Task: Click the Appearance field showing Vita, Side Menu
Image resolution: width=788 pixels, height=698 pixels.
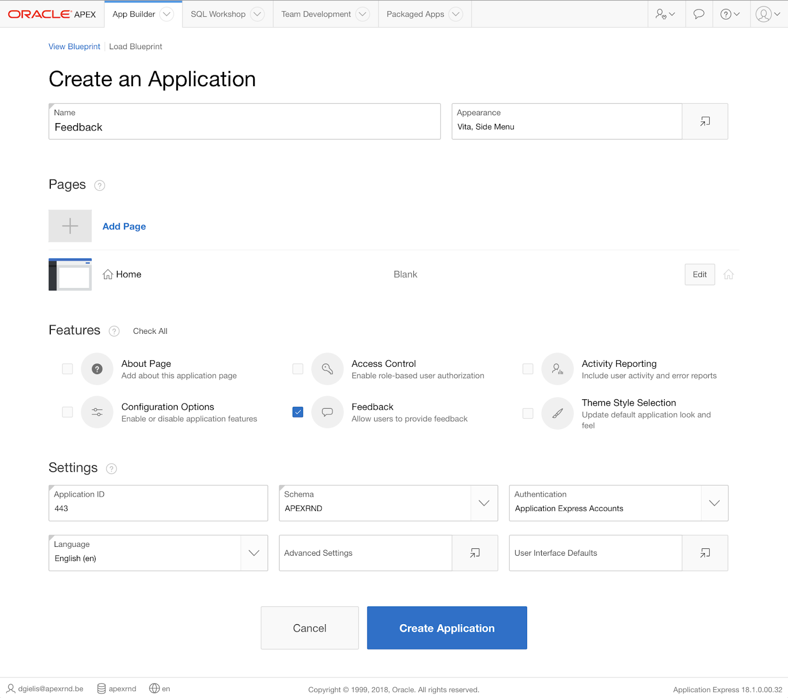Action: [x=567, y=122]
